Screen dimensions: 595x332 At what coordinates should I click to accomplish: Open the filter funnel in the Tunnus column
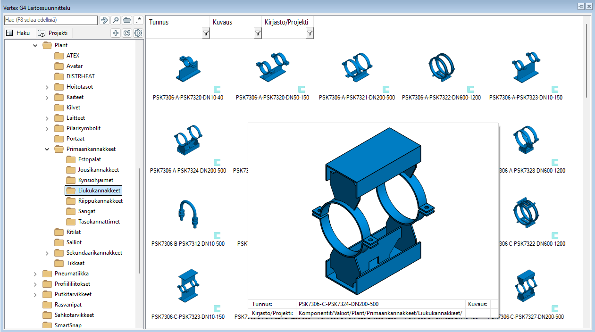[206, 33]
